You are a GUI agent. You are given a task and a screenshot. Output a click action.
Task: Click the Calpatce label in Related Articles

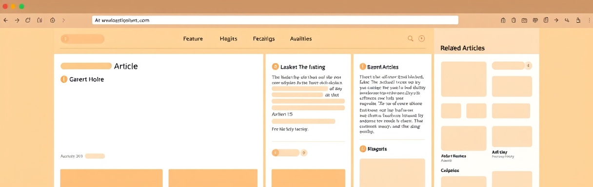click(x=450, y=171)
